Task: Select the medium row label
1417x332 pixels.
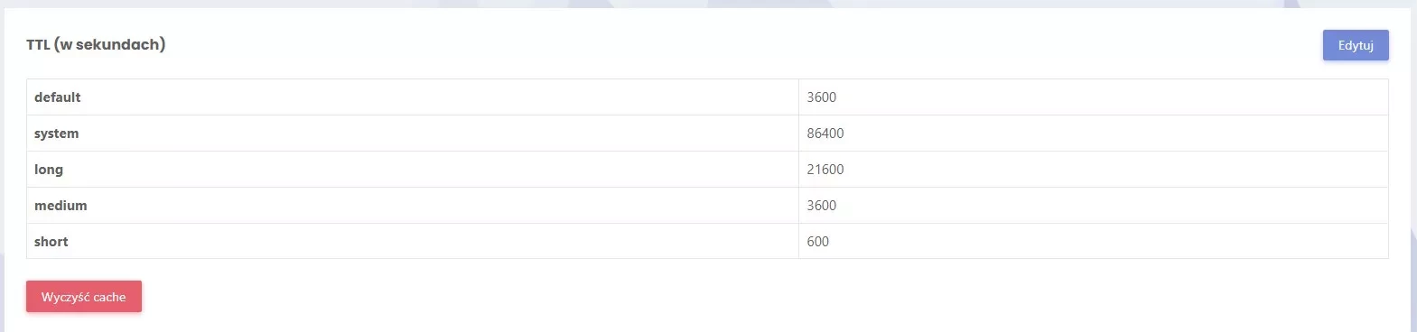Action: [61, 206]
